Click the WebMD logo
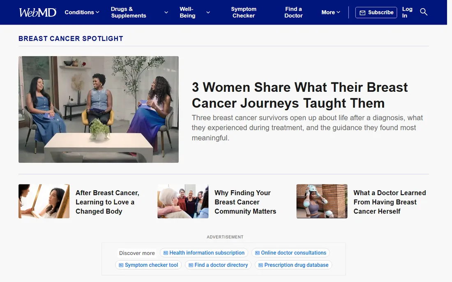Screen dimensions: 452x282 (37, 12)
